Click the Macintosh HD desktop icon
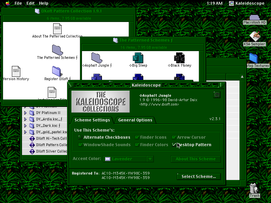This screenshot has height=203, width=271. [x=254, y=18]
